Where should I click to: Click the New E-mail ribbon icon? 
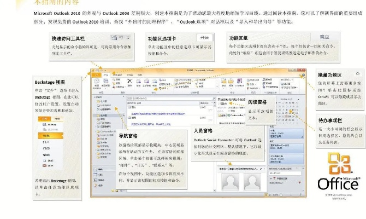tap(97, 83)
